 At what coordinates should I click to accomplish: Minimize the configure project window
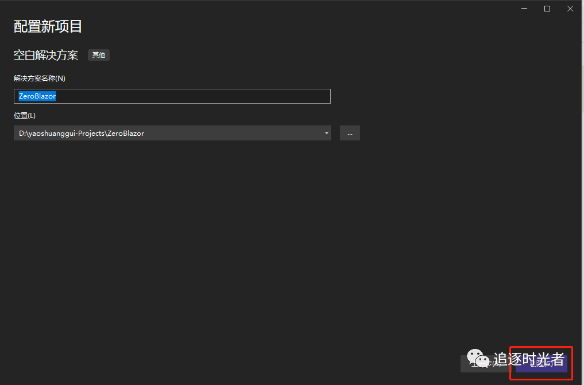tap(525, 9)
